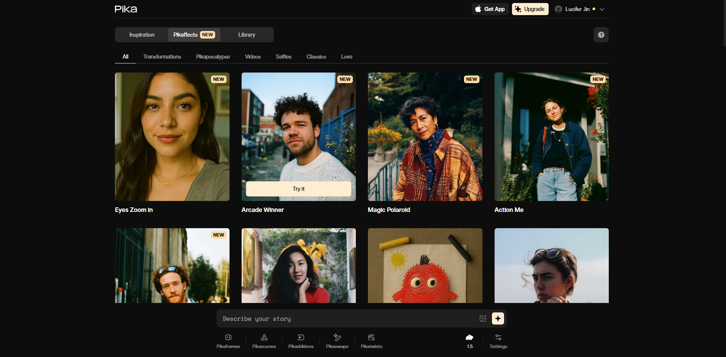This screenshot has height=357, width=726.
Task: Click the Eyes Zoom In title text
Action: (x=134, y=210)
